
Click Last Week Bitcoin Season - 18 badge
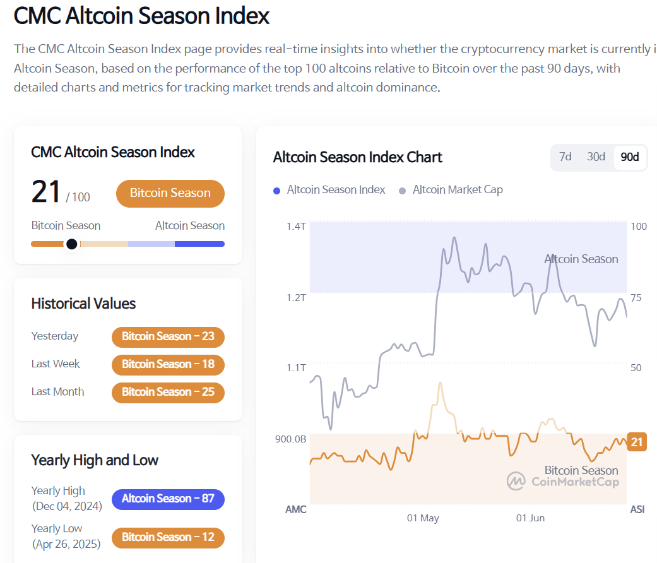pos(168,364)
